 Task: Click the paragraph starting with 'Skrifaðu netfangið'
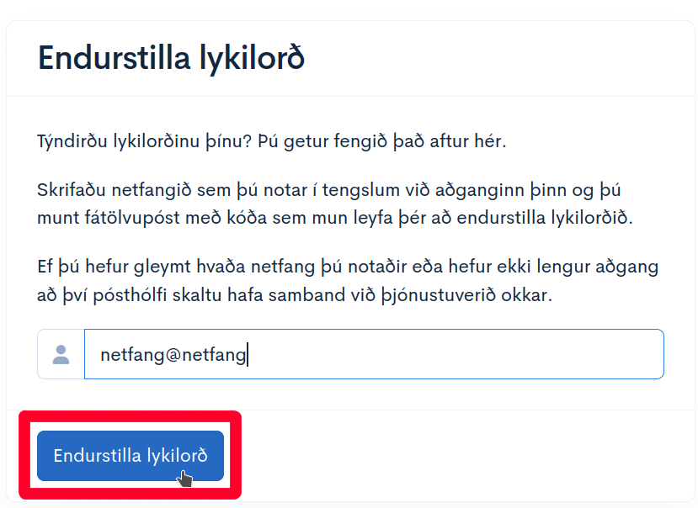pyautogui.click(x=334, y=204)
